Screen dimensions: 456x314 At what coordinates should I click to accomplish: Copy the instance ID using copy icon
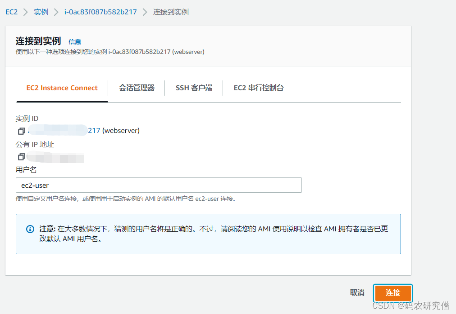click(x=21, y=131)
